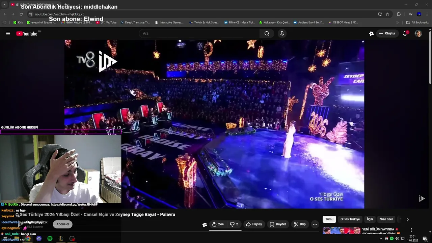Open the Fifine CS1 Masa Tipi bookmark
The width and height of the screenshot is (432, 243).
click(x=239, y=23)
